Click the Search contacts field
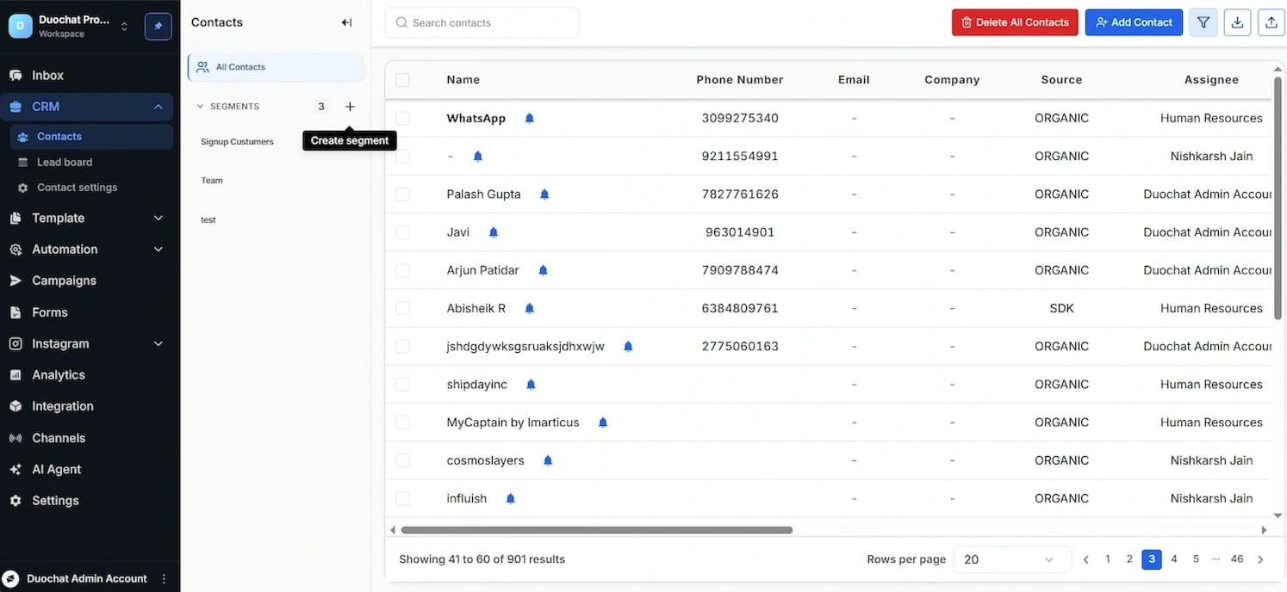The image size is (1287, 592). [482, 22]
